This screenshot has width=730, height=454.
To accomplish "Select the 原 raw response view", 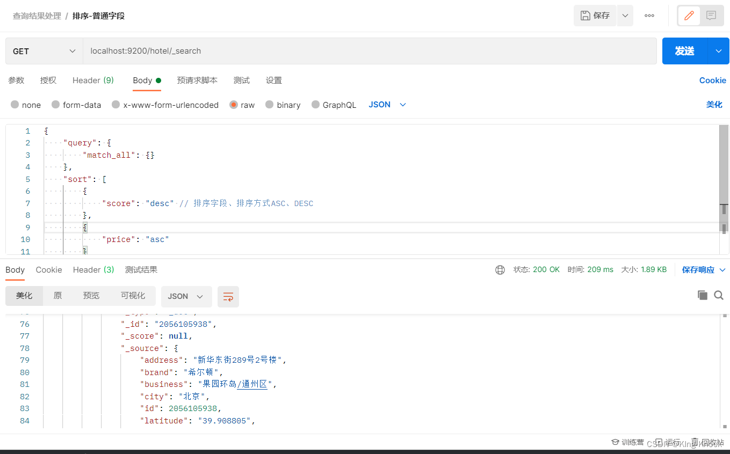I will pyautogui.click(x=57, y=296).
